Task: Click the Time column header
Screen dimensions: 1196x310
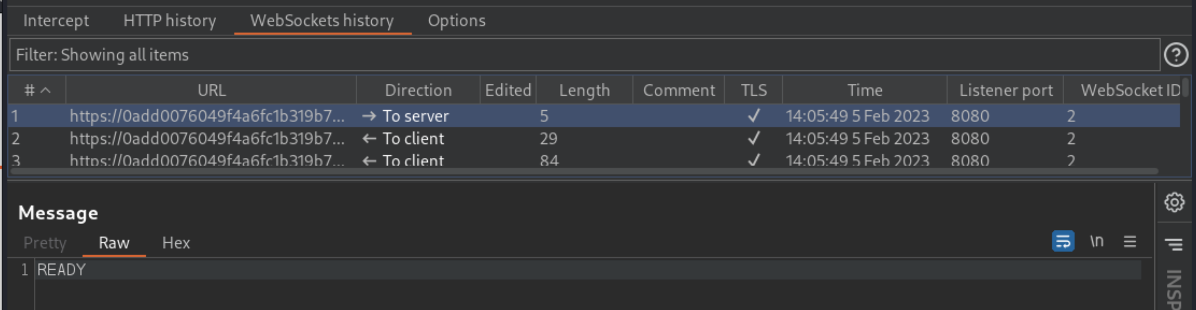Action: [x=864, y=90]
